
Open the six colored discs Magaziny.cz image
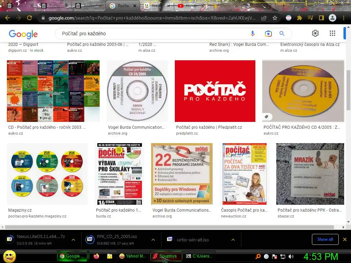coord(47,174)
